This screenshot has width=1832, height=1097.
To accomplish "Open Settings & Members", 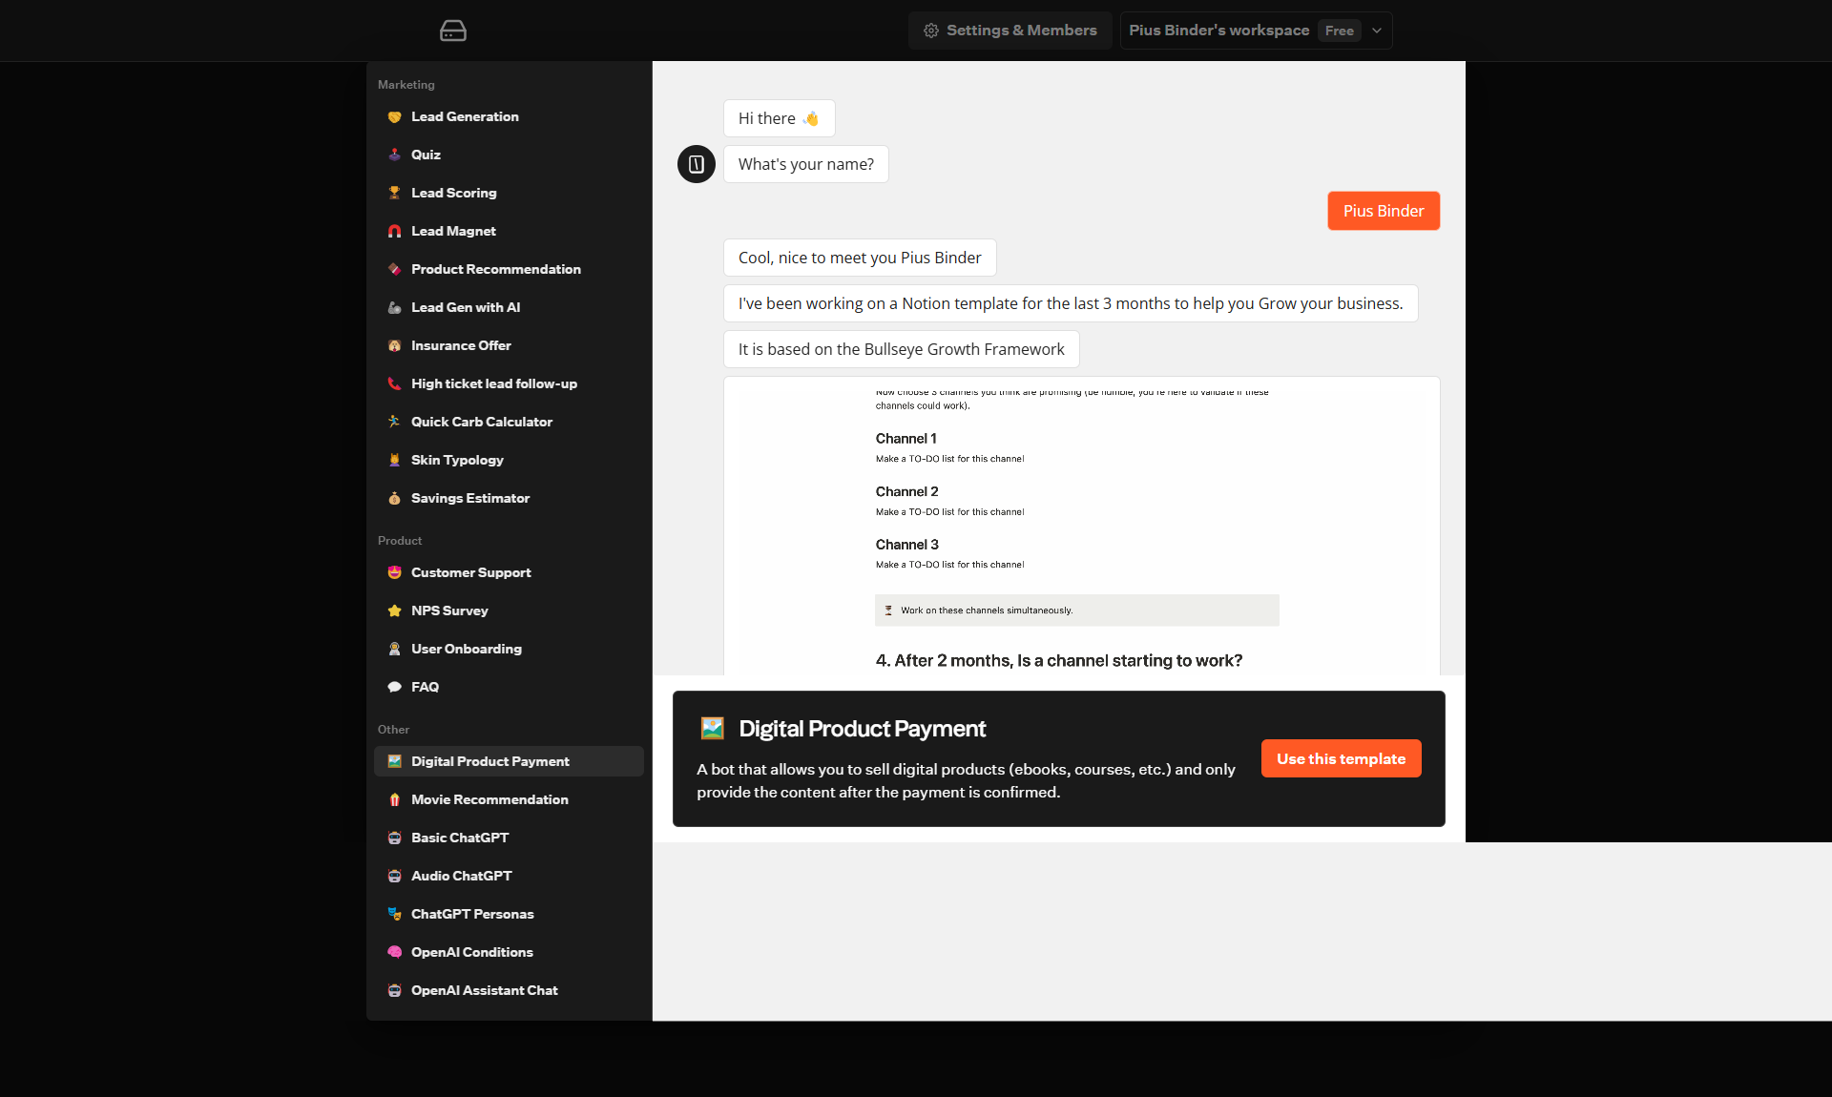I will click(1010, 31).
